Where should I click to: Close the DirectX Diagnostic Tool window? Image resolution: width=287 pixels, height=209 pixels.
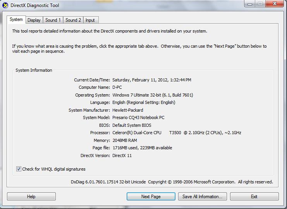275,4
